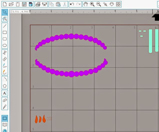Select the Knife tool

pyautogui.click(x=5, y=107)
